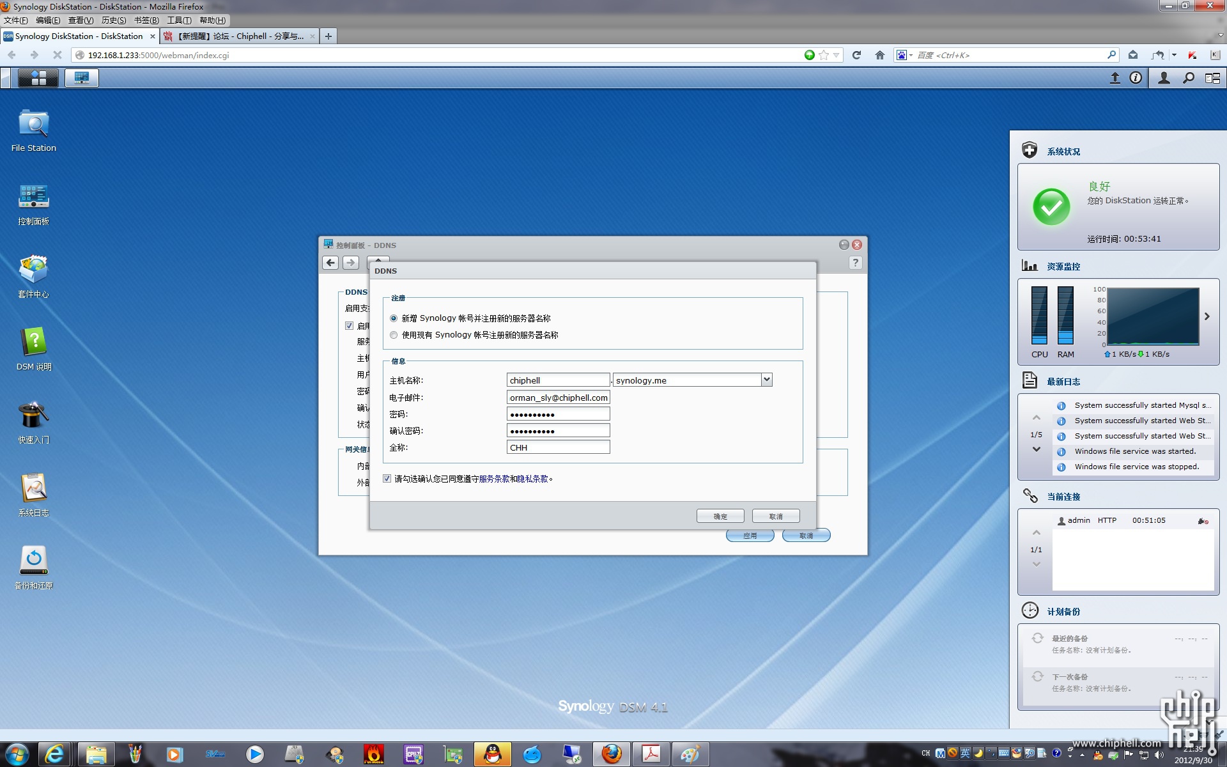This screenshot has height=767, width=1227.
Task: Click the control panel taskbar item in DSM
Action: tap(81, 78)
